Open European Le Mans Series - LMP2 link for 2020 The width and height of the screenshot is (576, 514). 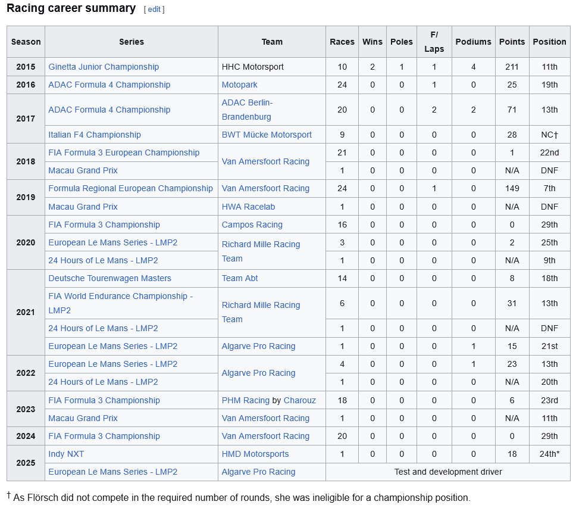coord(113,242)
